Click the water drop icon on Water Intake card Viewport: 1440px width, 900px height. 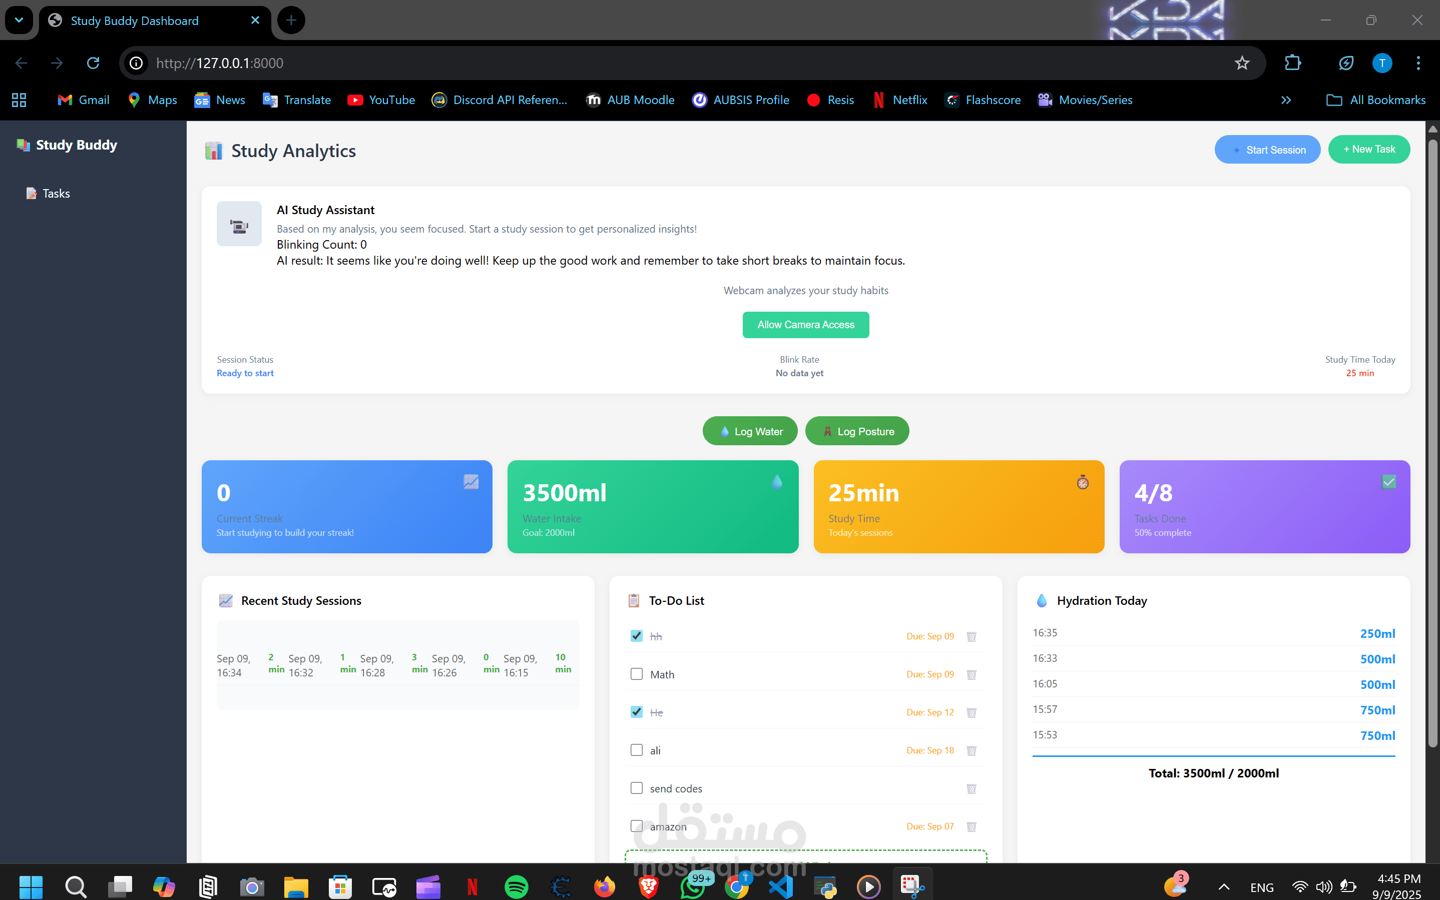pos(777,482)
